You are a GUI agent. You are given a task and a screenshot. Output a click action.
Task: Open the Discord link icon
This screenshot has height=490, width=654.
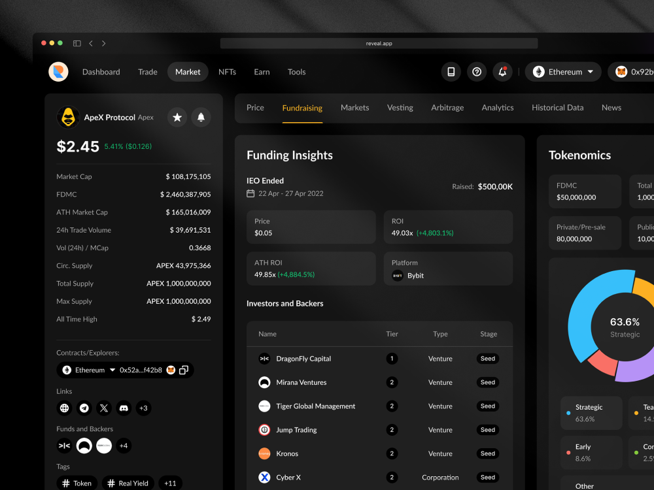124,408
